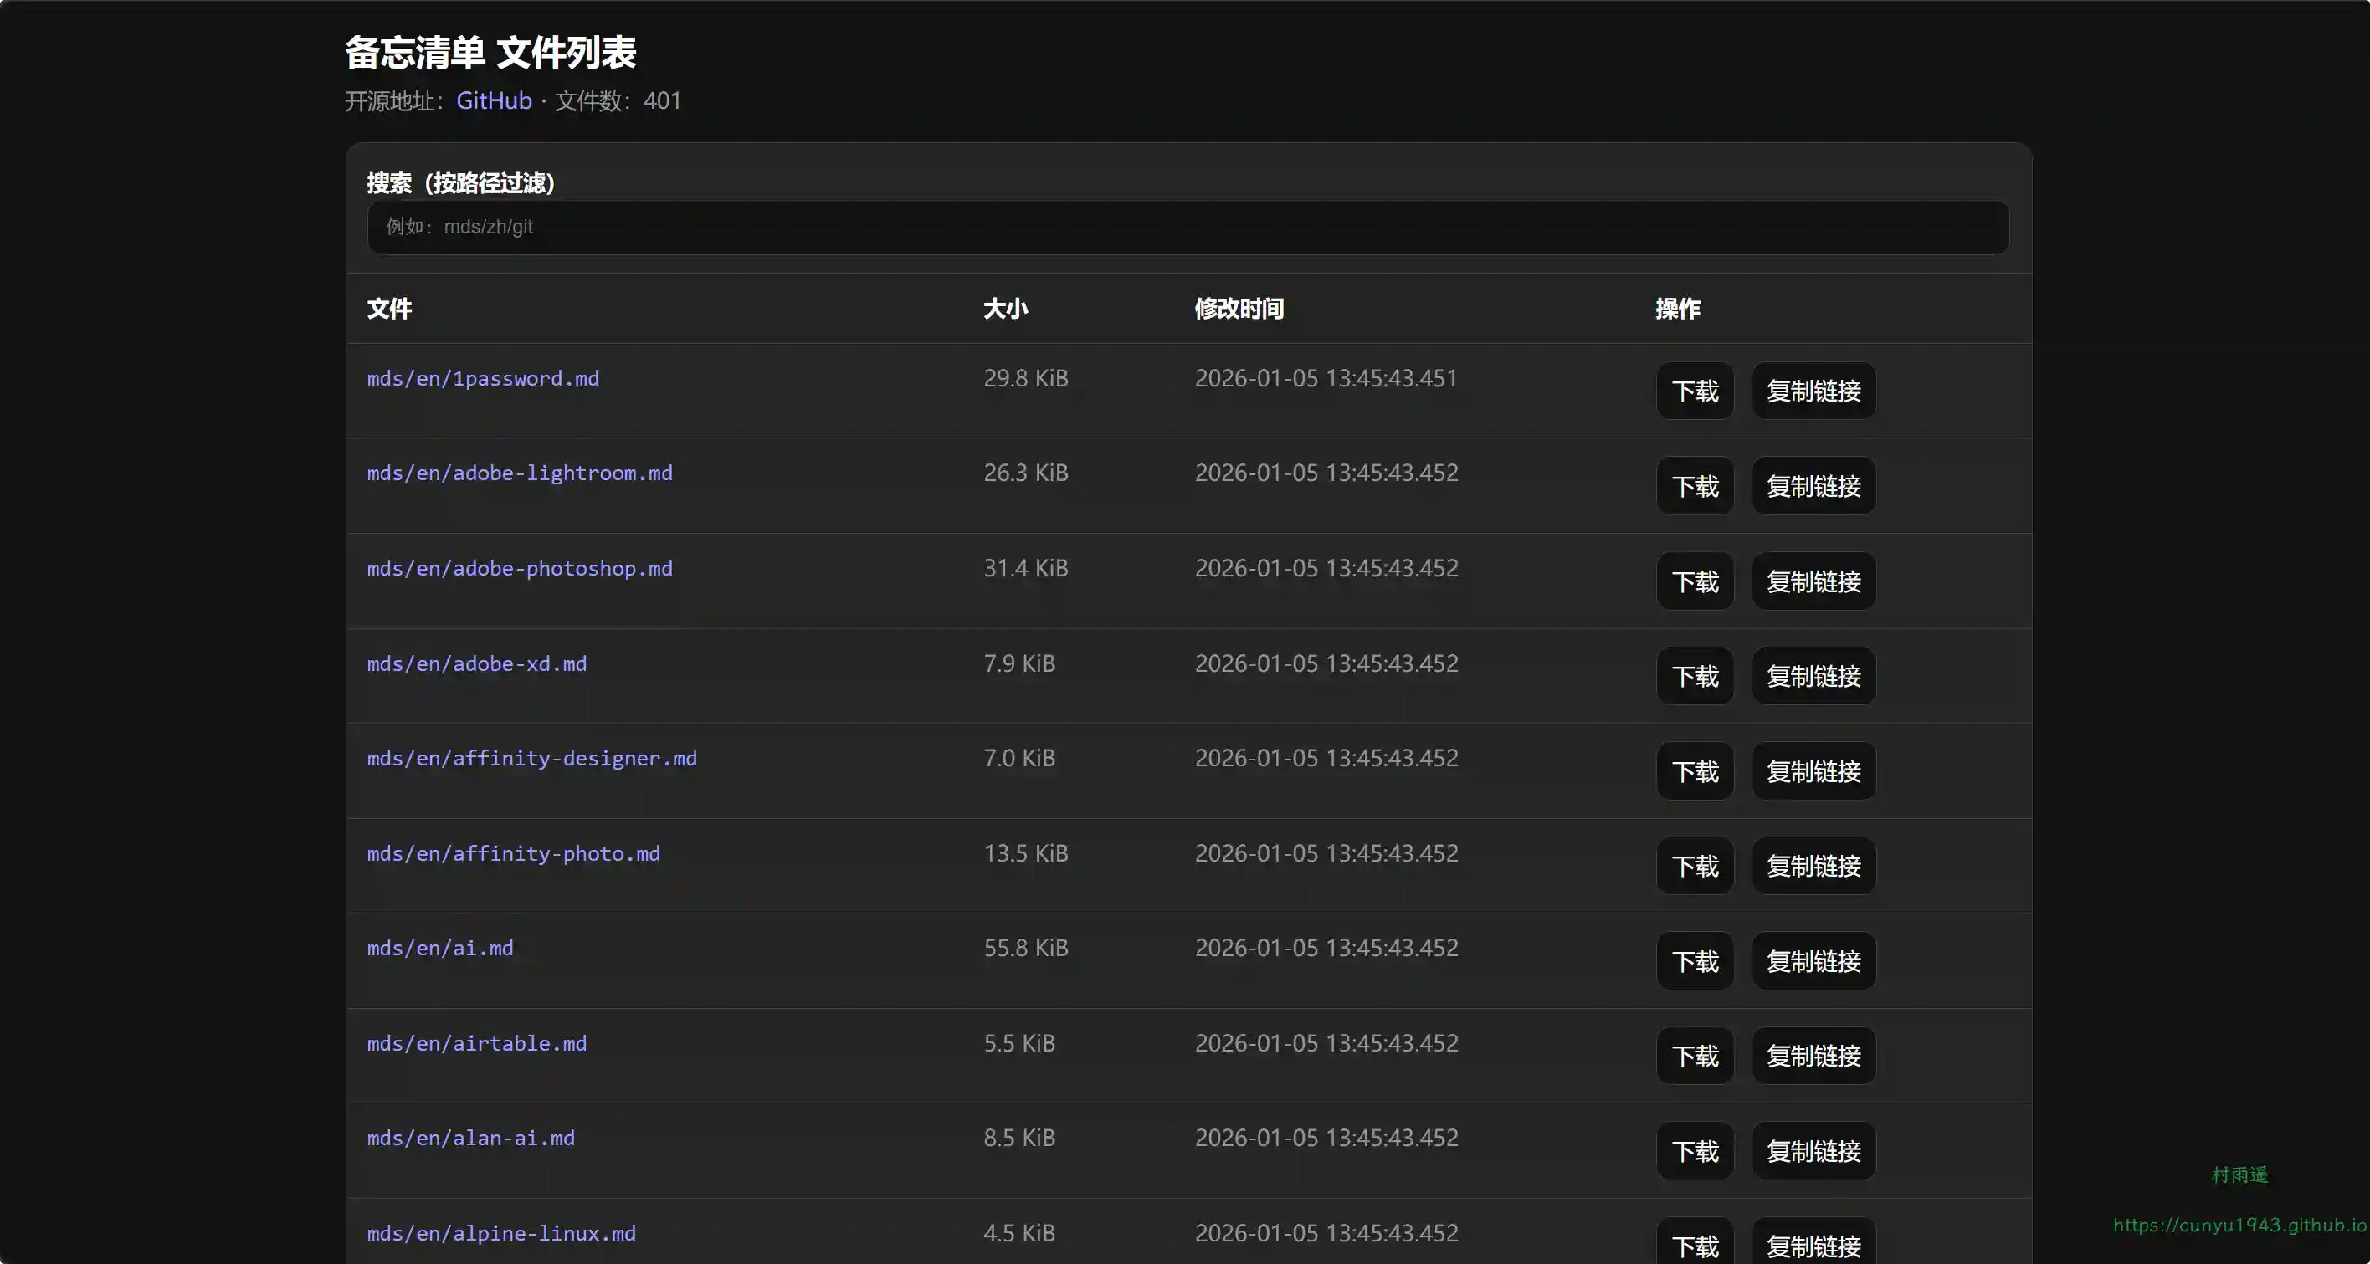Open mds/en/alpine-linux.md file link

(500, 1233)
